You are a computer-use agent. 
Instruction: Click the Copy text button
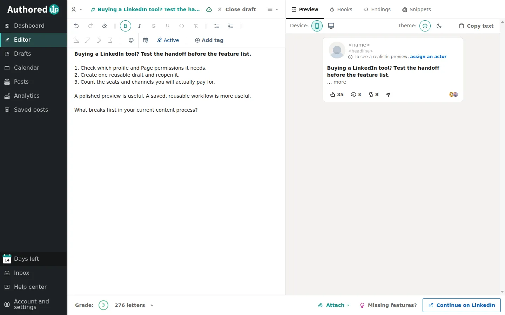pyautogui.click(x=476, y=26)
